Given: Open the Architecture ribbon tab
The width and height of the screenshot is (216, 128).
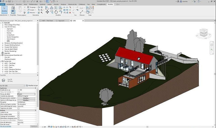Looking at the screenshot, I should pyautogui.click(x=10, y=4).
